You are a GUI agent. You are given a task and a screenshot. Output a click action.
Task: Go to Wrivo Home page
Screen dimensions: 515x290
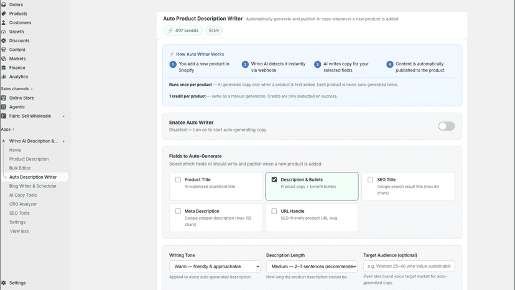click(15, 150)
